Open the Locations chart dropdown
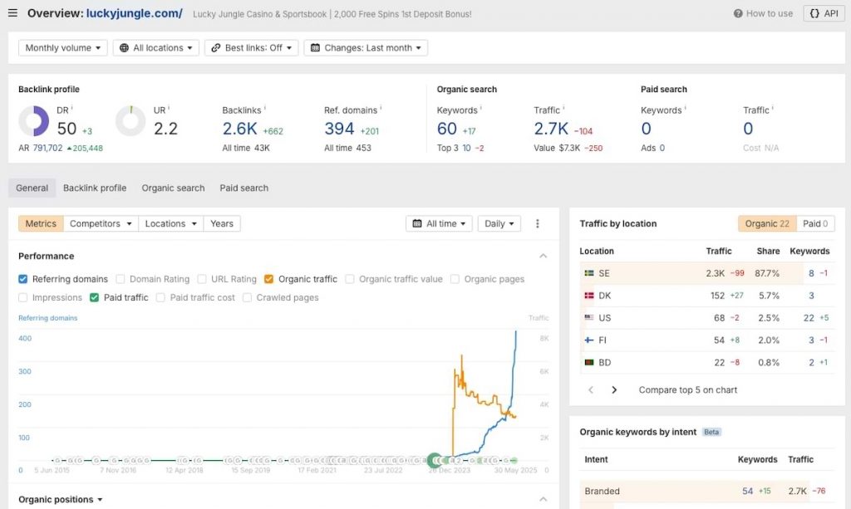 171,223
